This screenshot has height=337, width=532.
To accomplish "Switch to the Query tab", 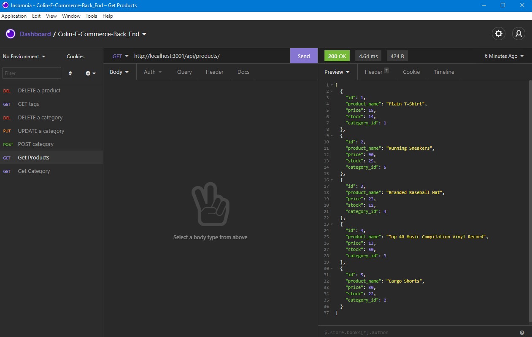I will (184, 72).
